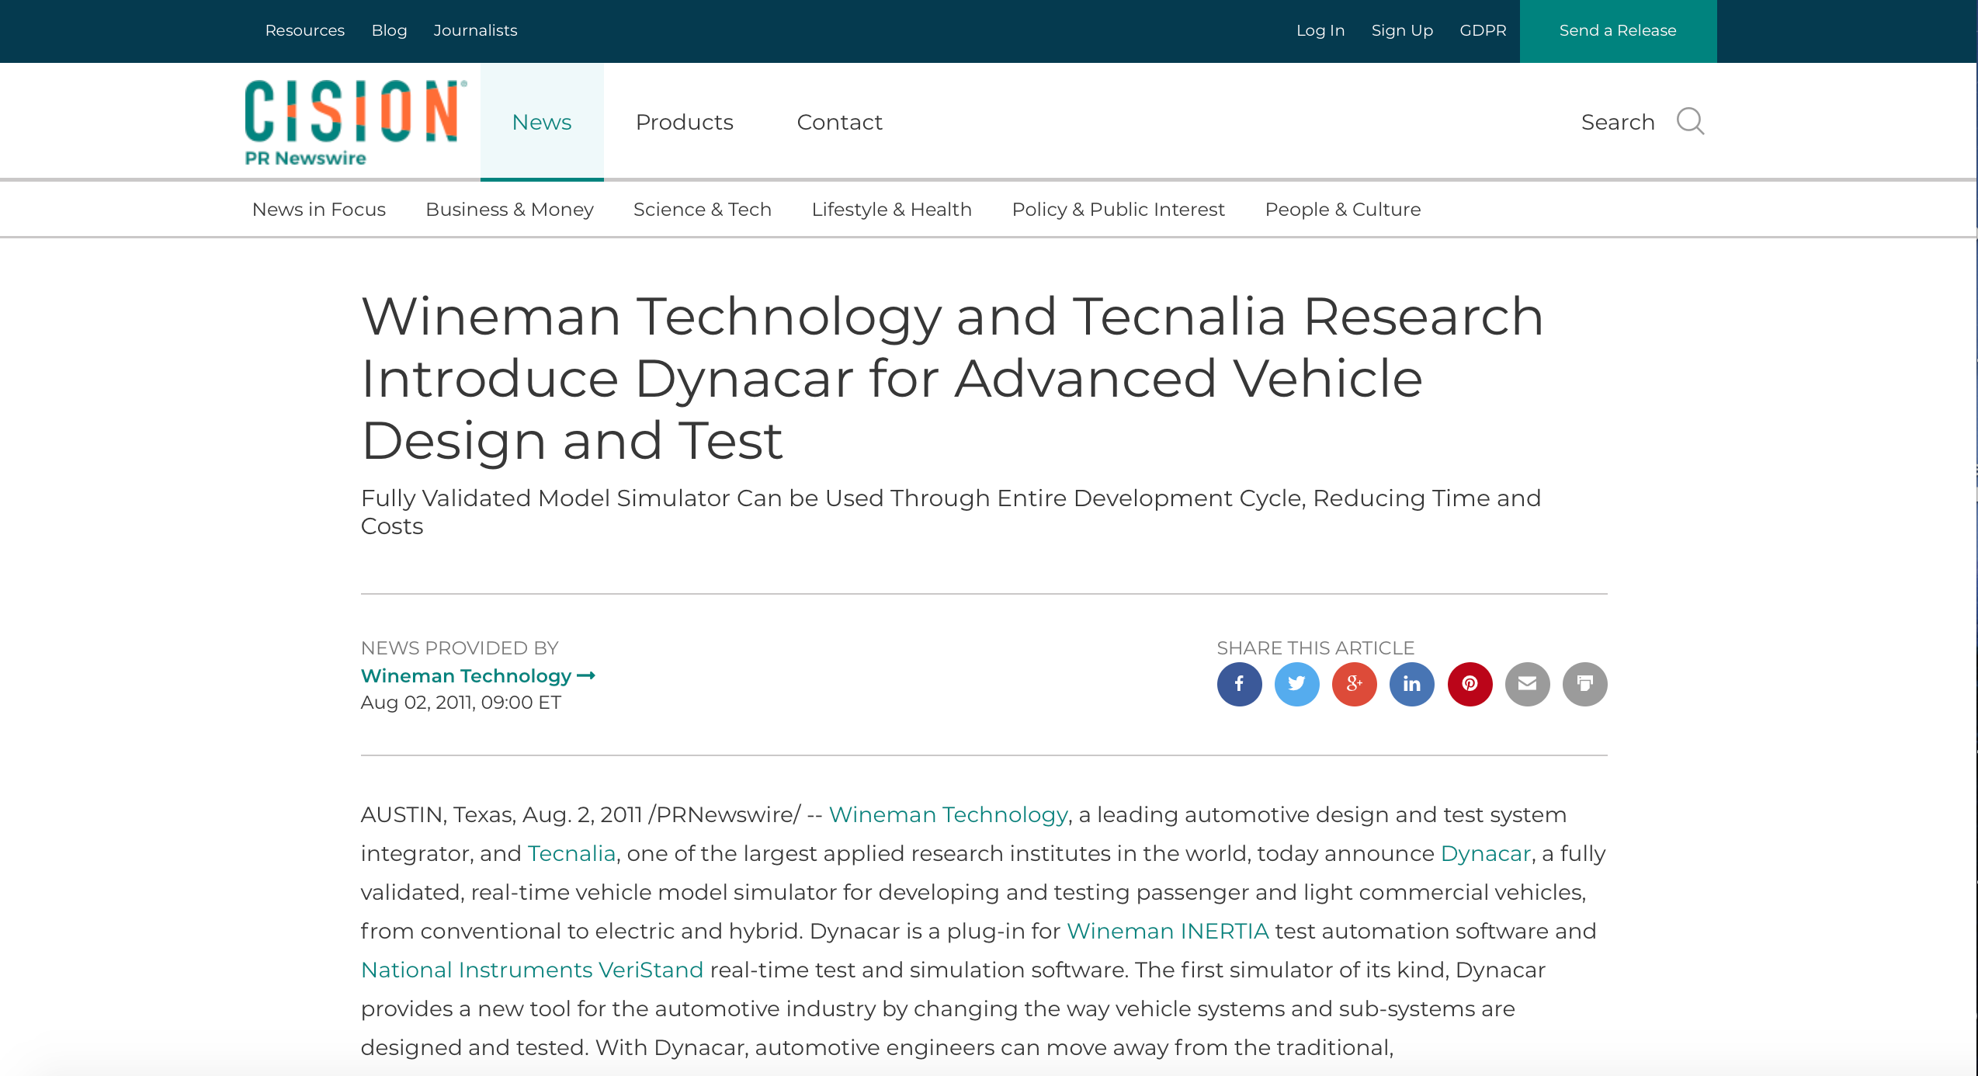Viewport: 1978px width, 1076px height.
Task: Open Wineman Technology news provider link
Action: coord(477,676)
